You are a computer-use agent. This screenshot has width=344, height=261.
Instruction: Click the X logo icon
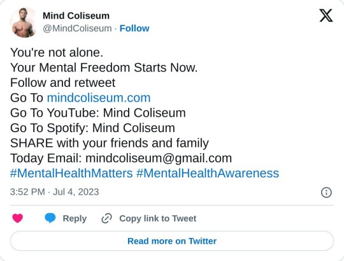[x=326, y=15]
